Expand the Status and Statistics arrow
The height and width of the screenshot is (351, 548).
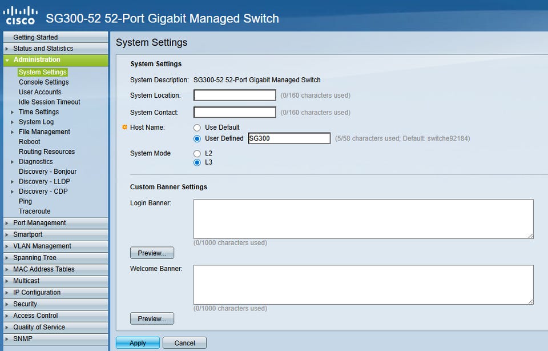[7, 49]
